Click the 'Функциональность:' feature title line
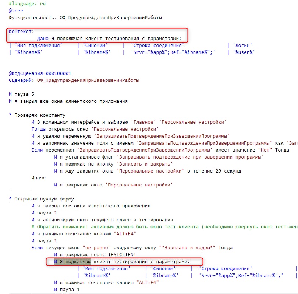This screenshot has height=294, width=298. (85, 18)
